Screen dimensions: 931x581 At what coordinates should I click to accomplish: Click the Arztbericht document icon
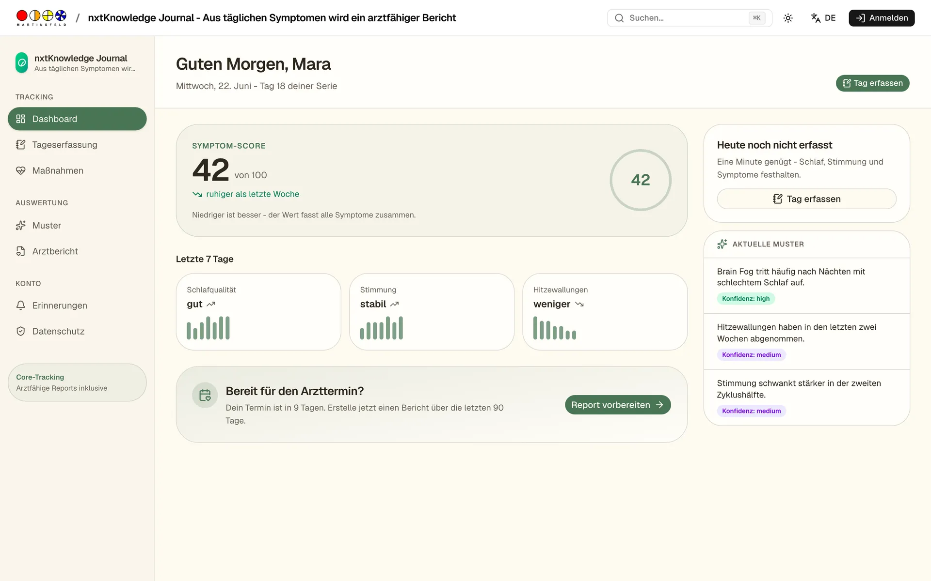point(20,251)
